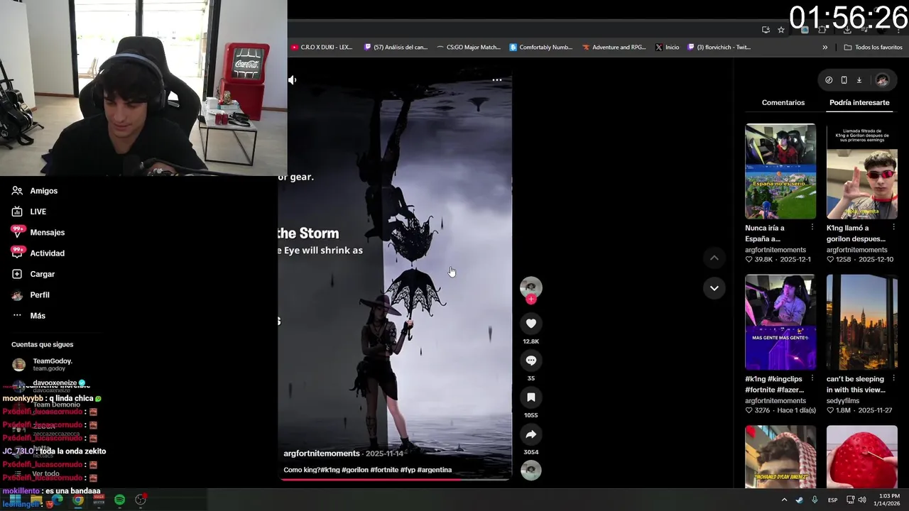The height and width of the screenshot is (511, 909).
Task: Open profile avatar in top-right pill
Action: [882, 80]
